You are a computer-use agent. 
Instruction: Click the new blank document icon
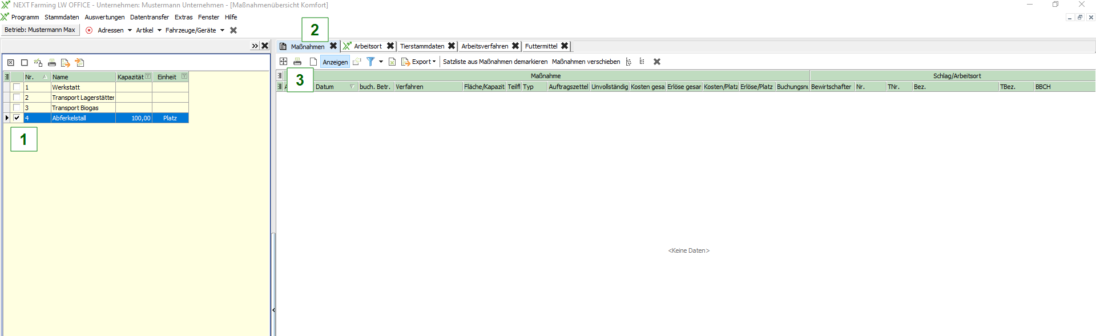coord(313,62)
